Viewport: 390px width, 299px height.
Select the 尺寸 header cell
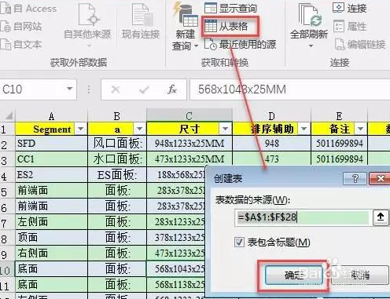pyautogui.click(x=189, y=129)
